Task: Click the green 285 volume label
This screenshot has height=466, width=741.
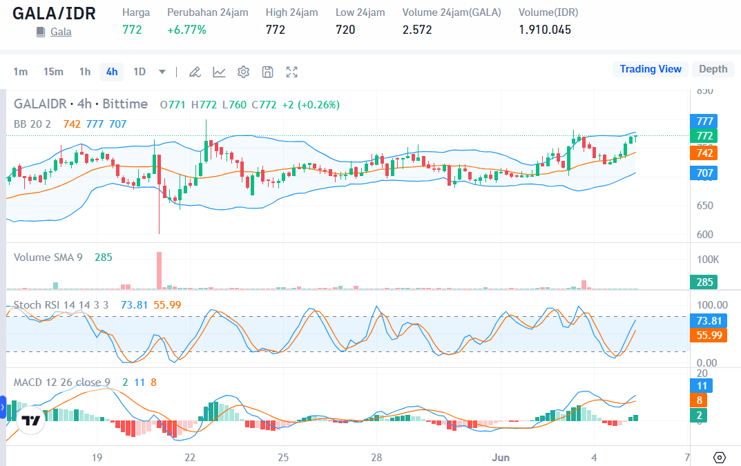Action: coord(704,282)
